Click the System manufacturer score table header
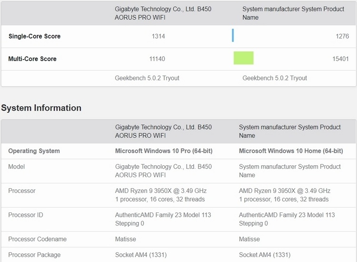 pyautogui.click(x=293, y=13)
